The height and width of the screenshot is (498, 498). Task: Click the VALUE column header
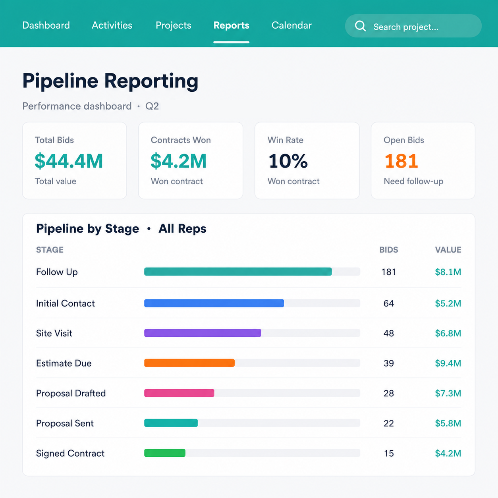tap(448, 250)
